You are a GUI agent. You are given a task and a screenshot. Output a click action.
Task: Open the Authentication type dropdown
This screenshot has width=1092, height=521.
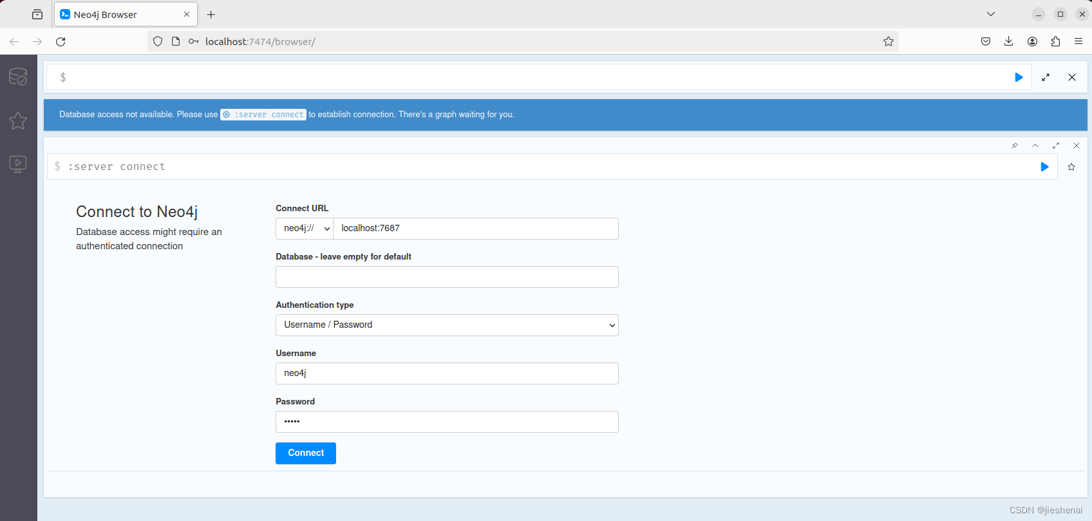(447, 325)
